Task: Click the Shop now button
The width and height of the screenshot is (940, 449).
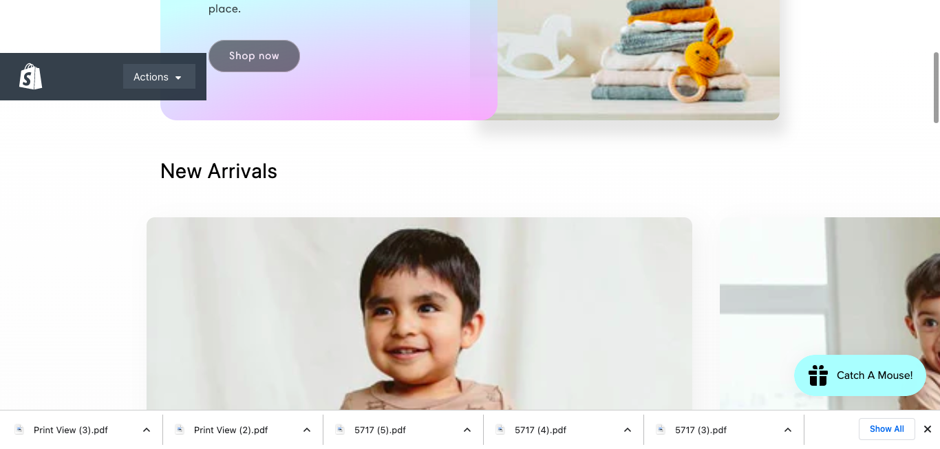Action: pos(254,56)
